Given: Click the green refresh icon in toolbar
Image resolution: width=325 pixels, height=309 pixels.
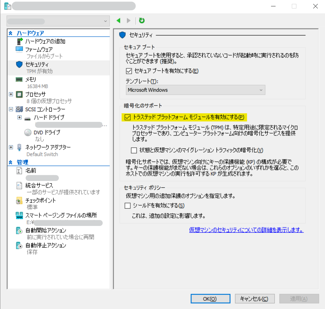Looking at the screenshot, I should click(x=142, y=21).
